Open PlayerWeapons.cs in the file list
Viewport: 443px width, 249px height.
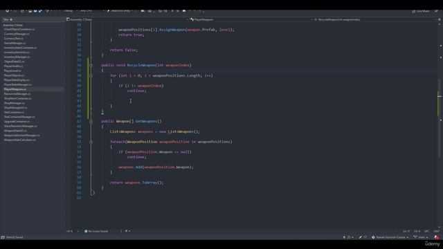pyautogui.click(x=15, y=89)
